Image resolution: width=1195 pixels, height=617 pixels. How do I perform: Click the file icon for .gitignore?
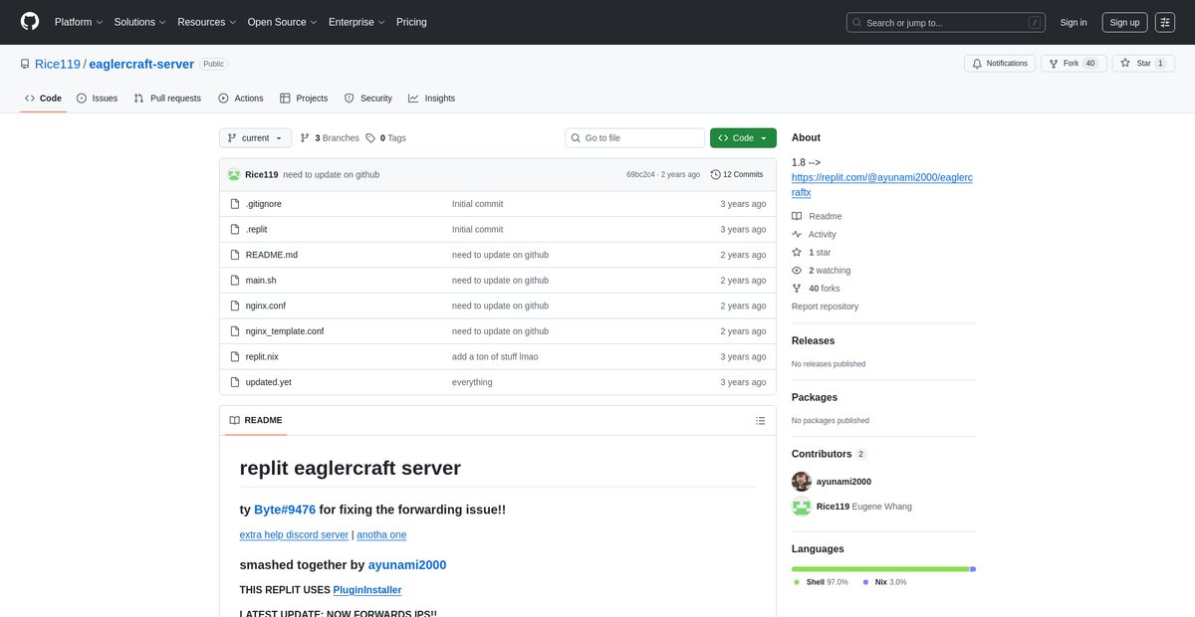(x=234, y=204)
